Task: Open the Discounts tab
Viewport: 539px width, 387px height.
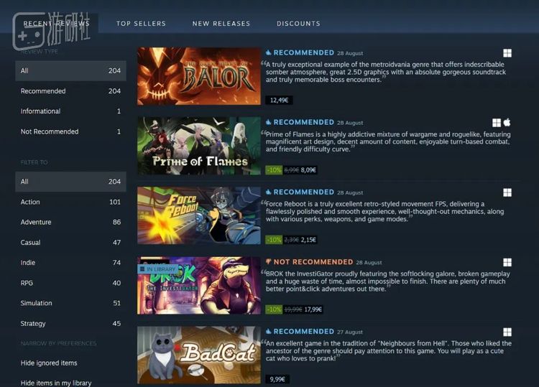Action: (298, 24)
